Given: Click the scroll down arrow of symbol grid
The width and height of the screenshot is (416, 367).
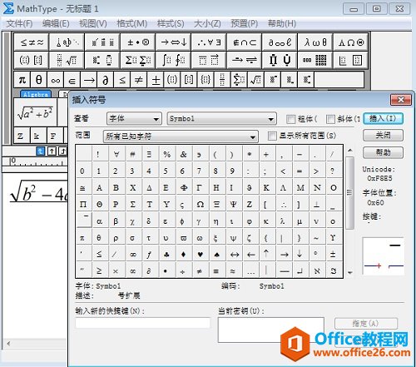Looking at the screenshot, I should pos(350,272).
